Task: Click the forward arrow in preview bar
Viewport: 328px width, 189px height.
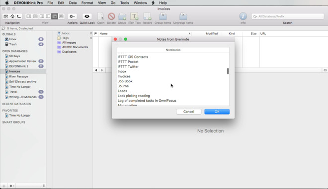Action: pyautogui.click(x=102, y=70)
